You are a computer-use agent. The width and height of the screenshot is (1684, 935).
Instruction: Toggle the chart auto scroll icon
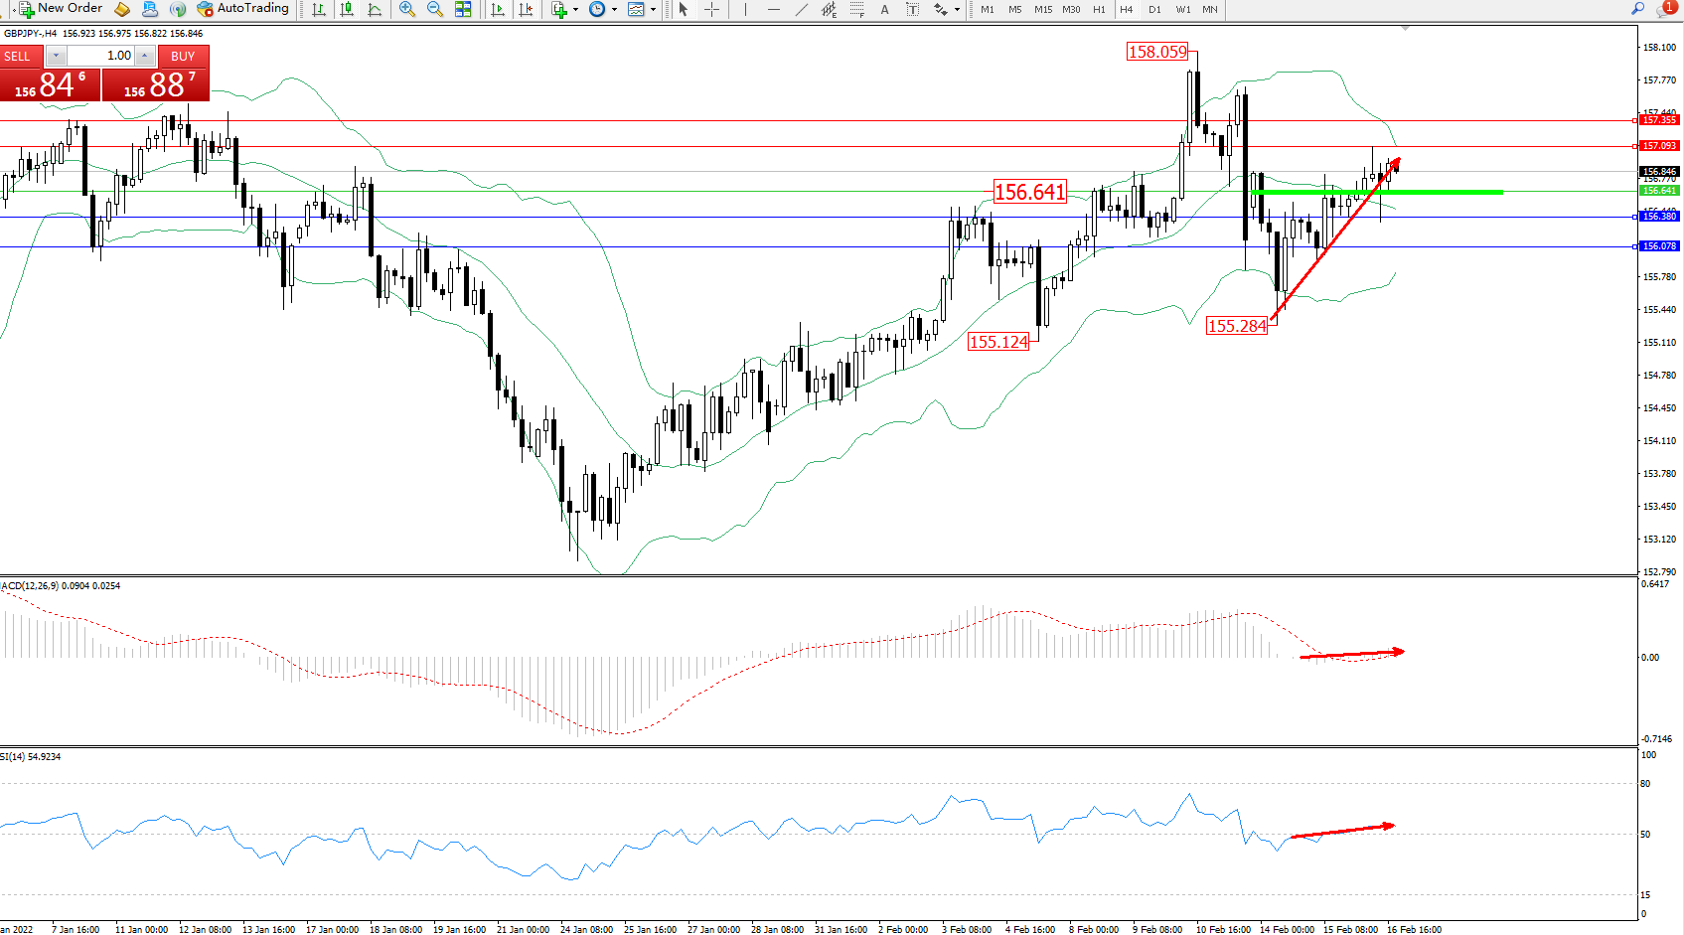[498, 9]
